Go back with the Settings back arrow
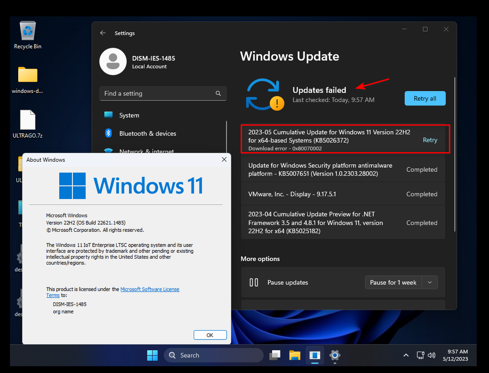This screenshot has height=373, width=489. pyautogui.click(x=103, y=33)
